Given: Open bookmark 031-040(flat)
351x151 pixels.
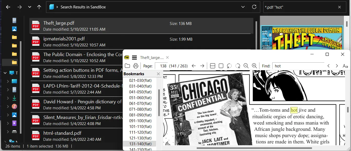Looking at the screenshot, I should (x=140, y=86).
